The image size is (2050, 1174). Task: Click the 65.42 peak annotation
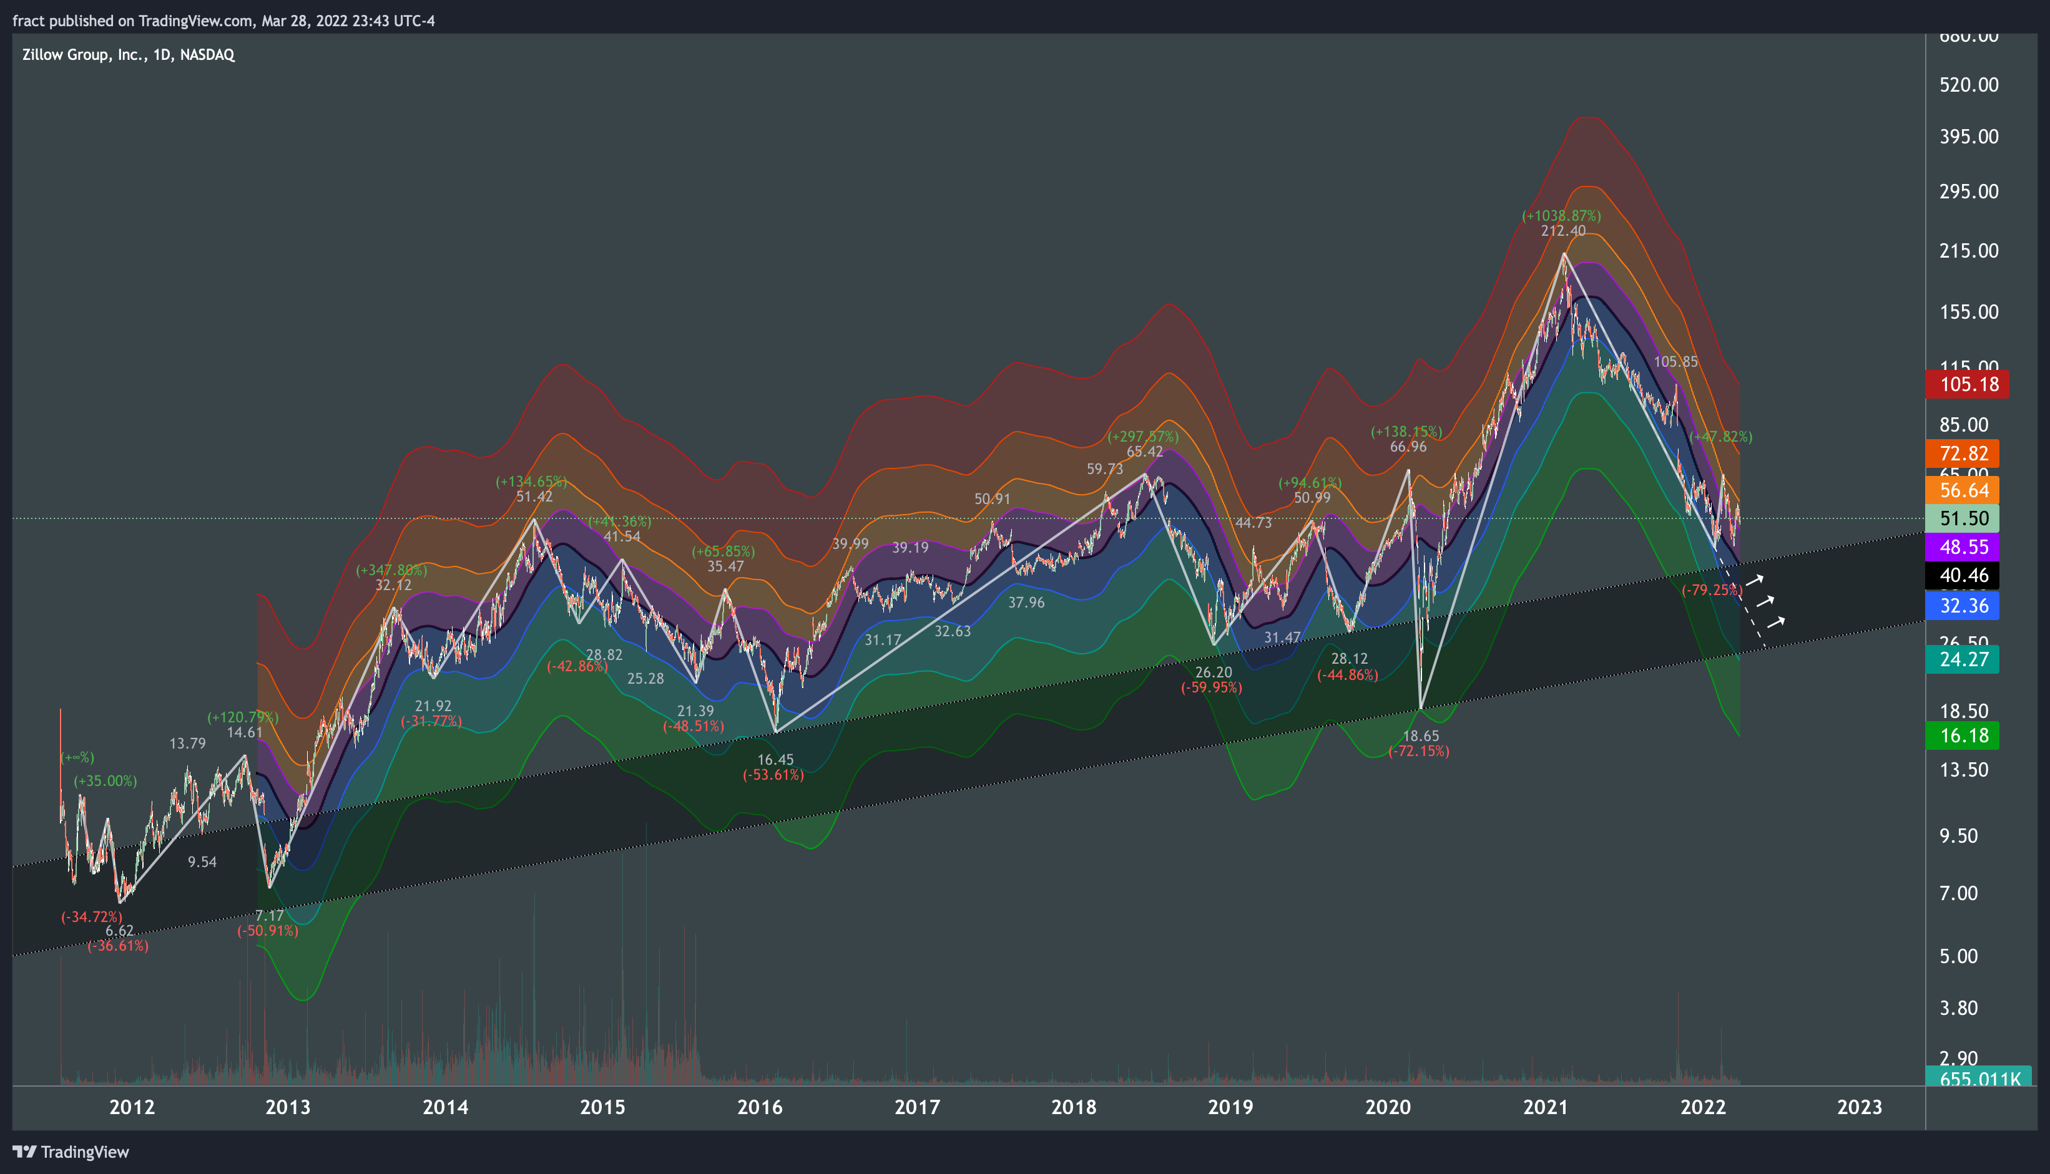click(x=1145, y=452)
